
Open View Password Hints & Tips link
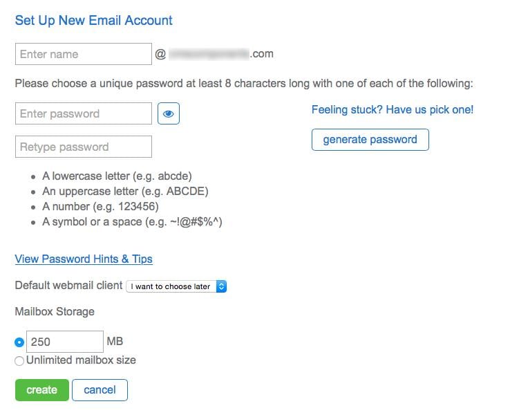(84, 259)
